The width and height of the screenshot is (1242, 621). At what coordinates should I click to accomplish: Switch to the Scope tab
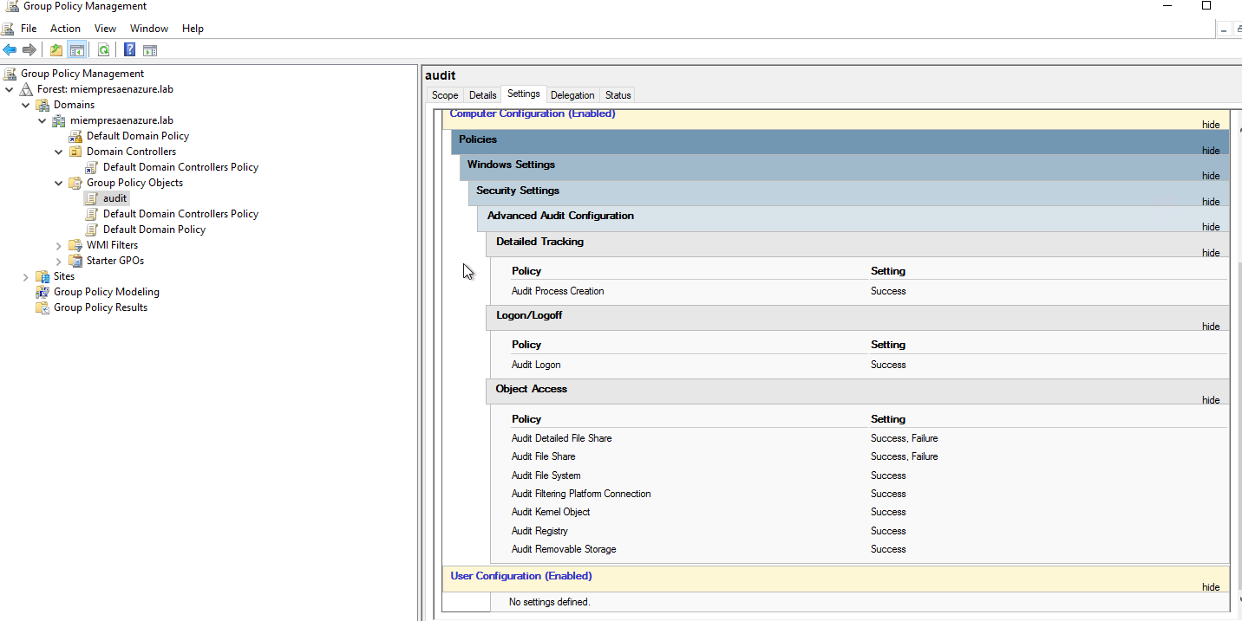(x=445, y=95)
